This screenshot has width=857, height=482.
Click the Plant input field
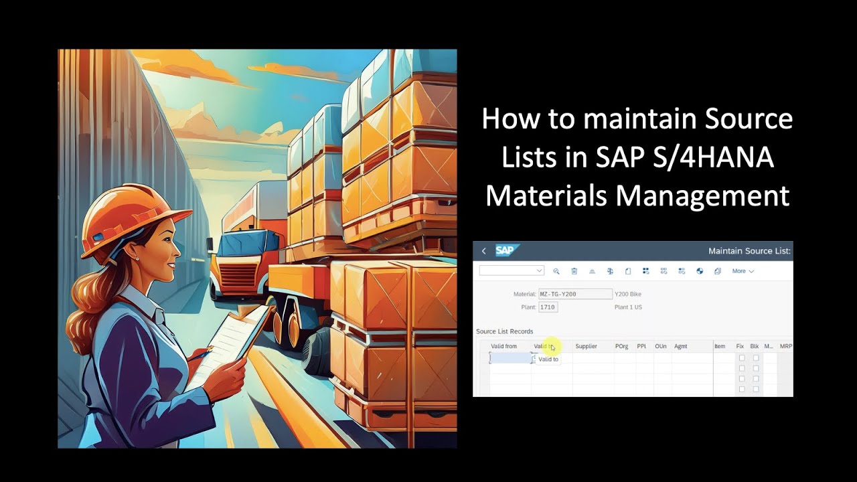548,307
